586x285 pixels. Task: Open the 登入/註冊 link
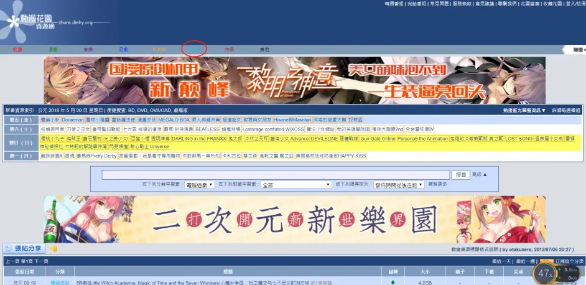click(x=575, y=3)
